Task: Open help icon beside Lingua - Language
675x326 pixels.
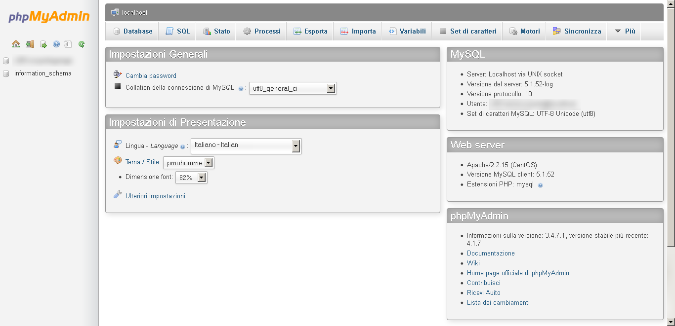Action: tap(182, 147)
